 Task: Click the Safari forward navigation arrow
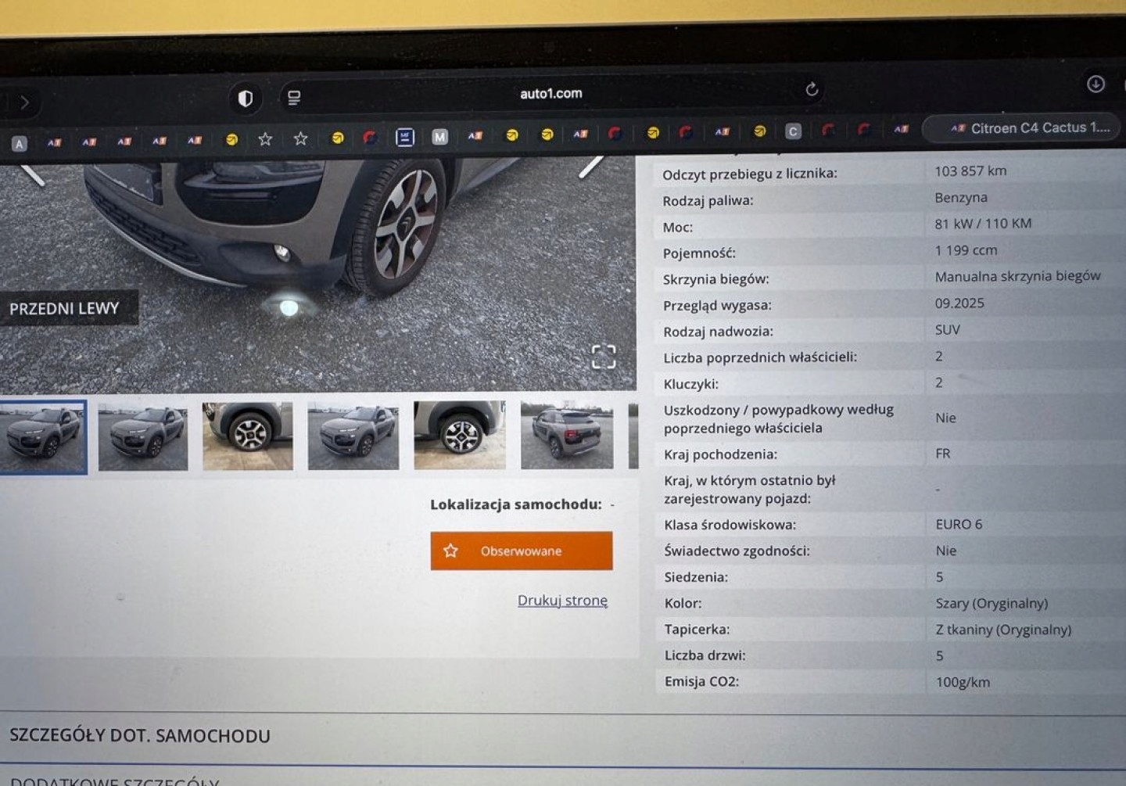tap(25, 102)
